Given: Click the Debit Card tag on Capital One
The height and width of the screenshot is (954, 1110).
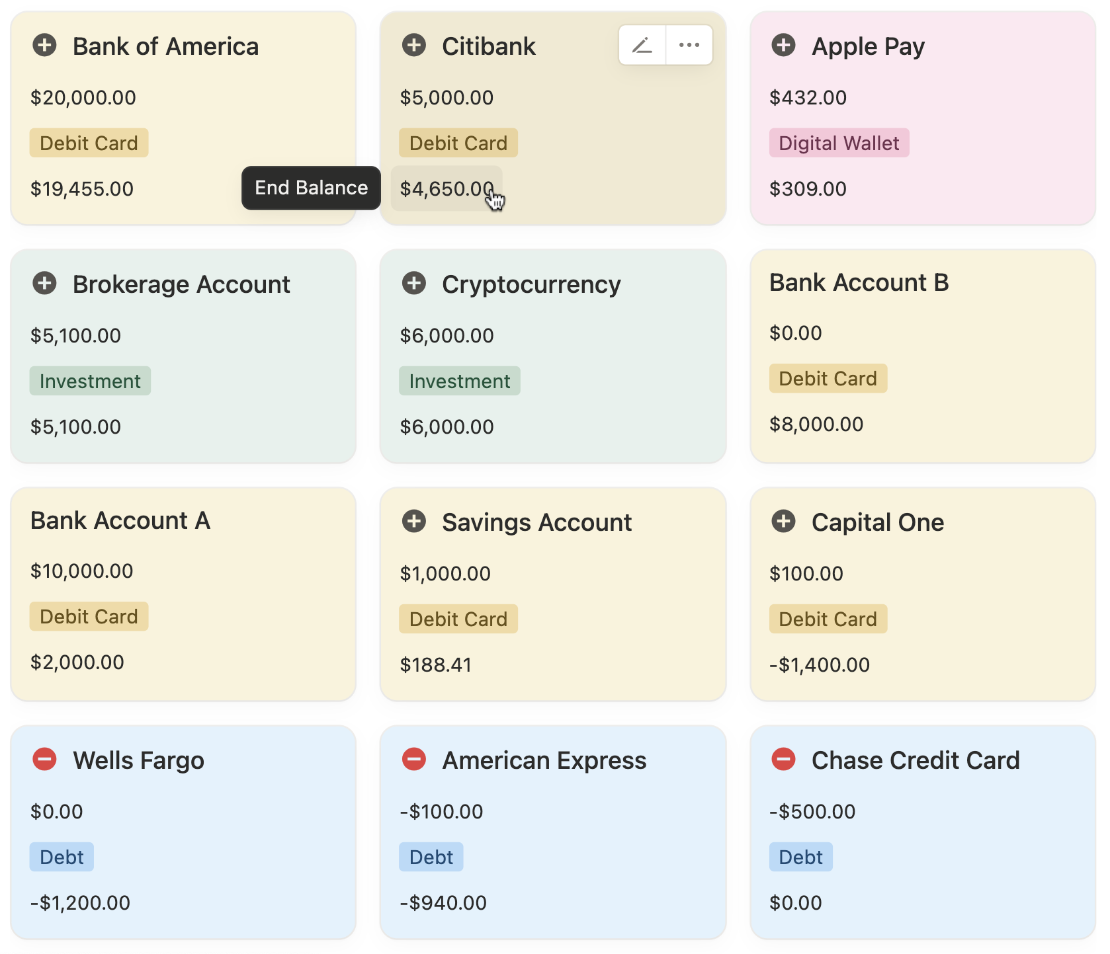Looking at the screenshot, I should pos(828,619).
